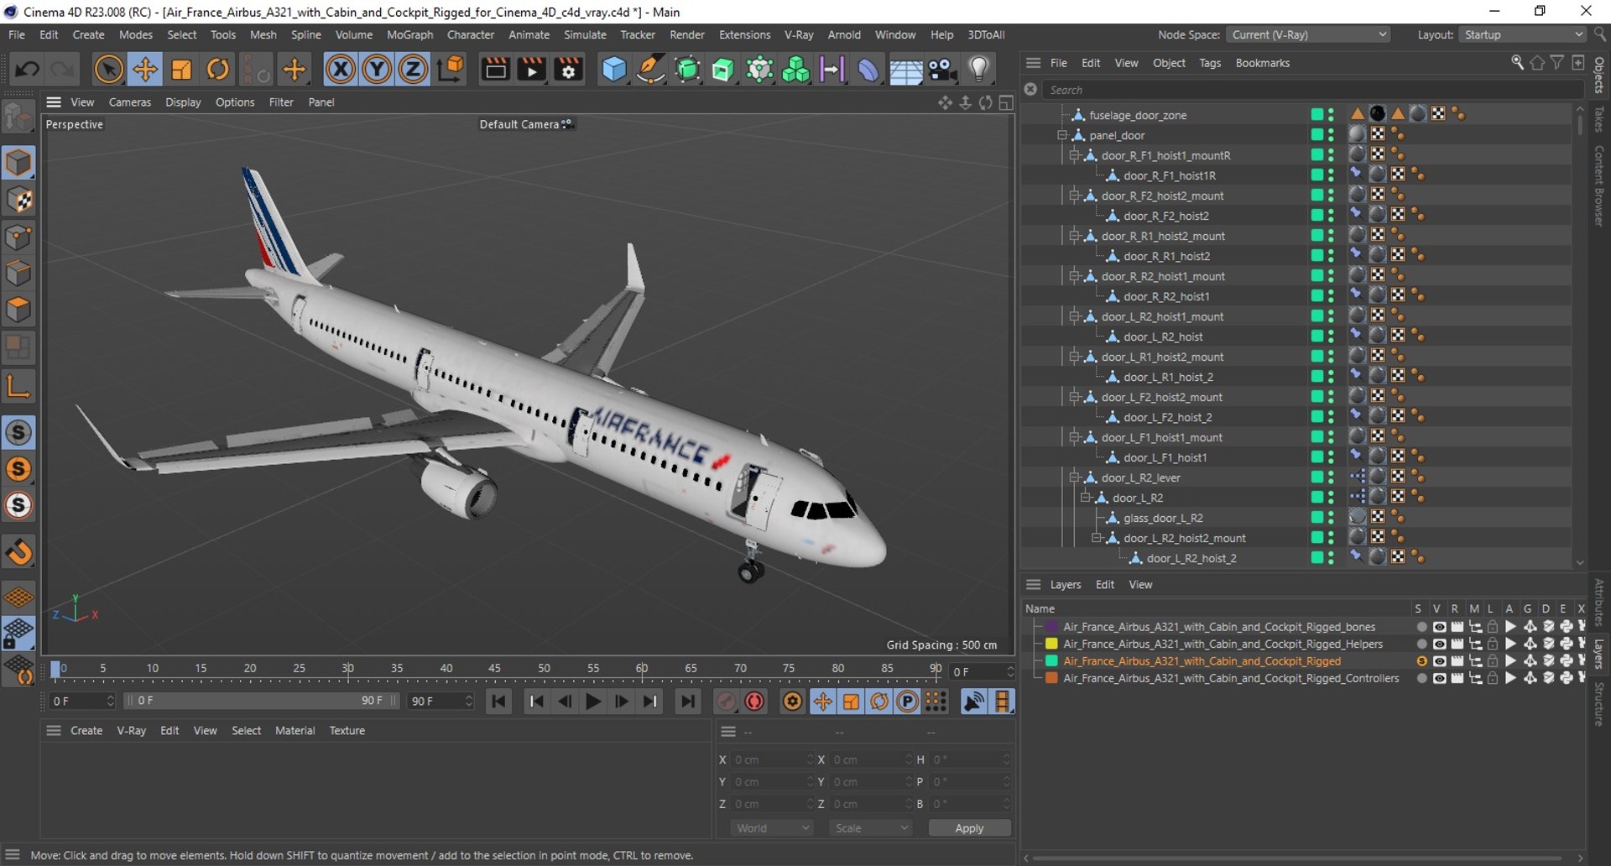1611x866 pixels.
Task: Click the Undo arrow icon
Action: (x=27, y=70)
